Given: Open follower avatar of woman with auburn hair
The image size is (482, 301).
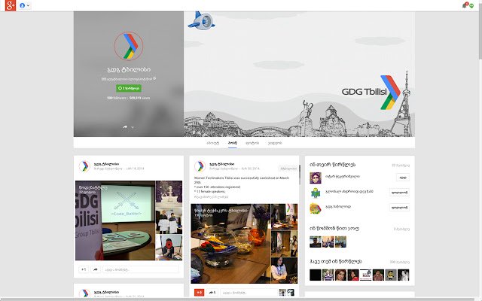Looking at the screenshot, I should [x=340, y=275].
